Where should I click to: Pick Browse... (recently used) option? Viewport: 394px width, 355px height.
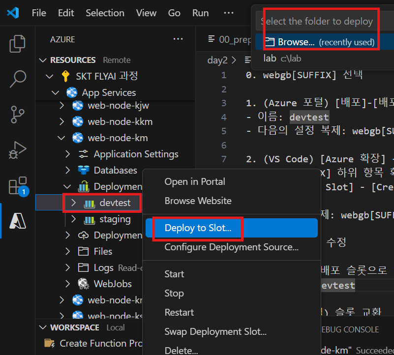coord(324,42)
